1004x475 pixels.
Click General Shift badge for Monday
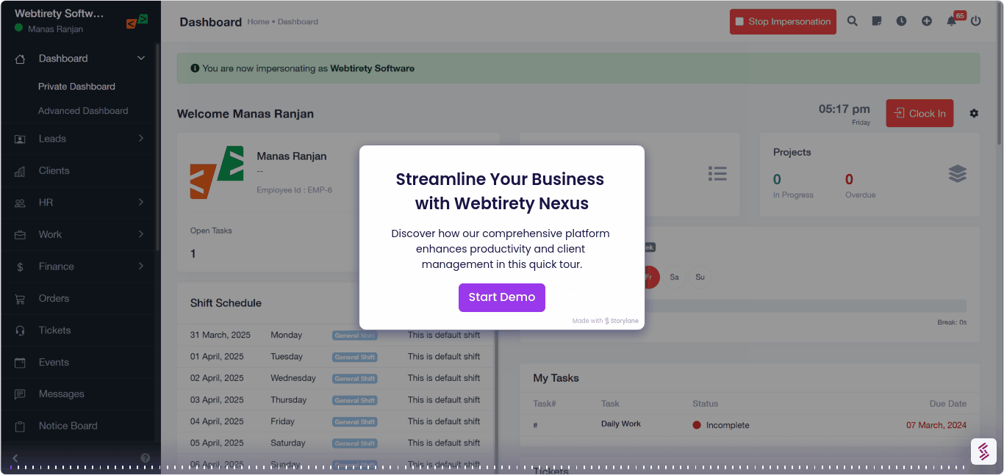(x=354, y=336)
